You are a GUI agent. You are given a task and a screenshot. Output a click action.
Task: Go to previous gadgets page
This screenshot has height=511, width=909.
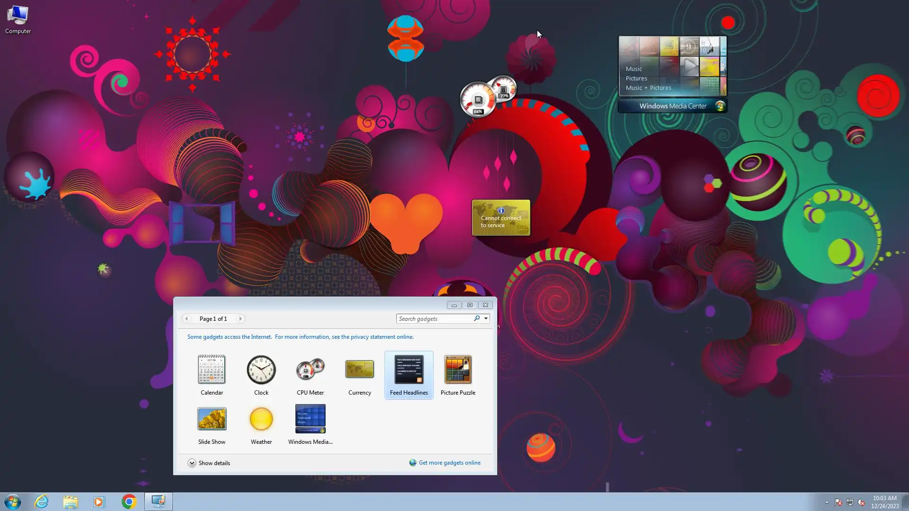point(187,319)
